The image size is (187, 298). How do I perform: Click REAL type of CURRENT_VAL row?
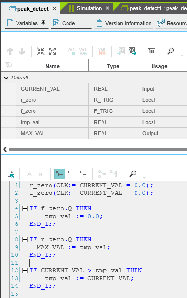pyautogui.click(x=113, y=89)
